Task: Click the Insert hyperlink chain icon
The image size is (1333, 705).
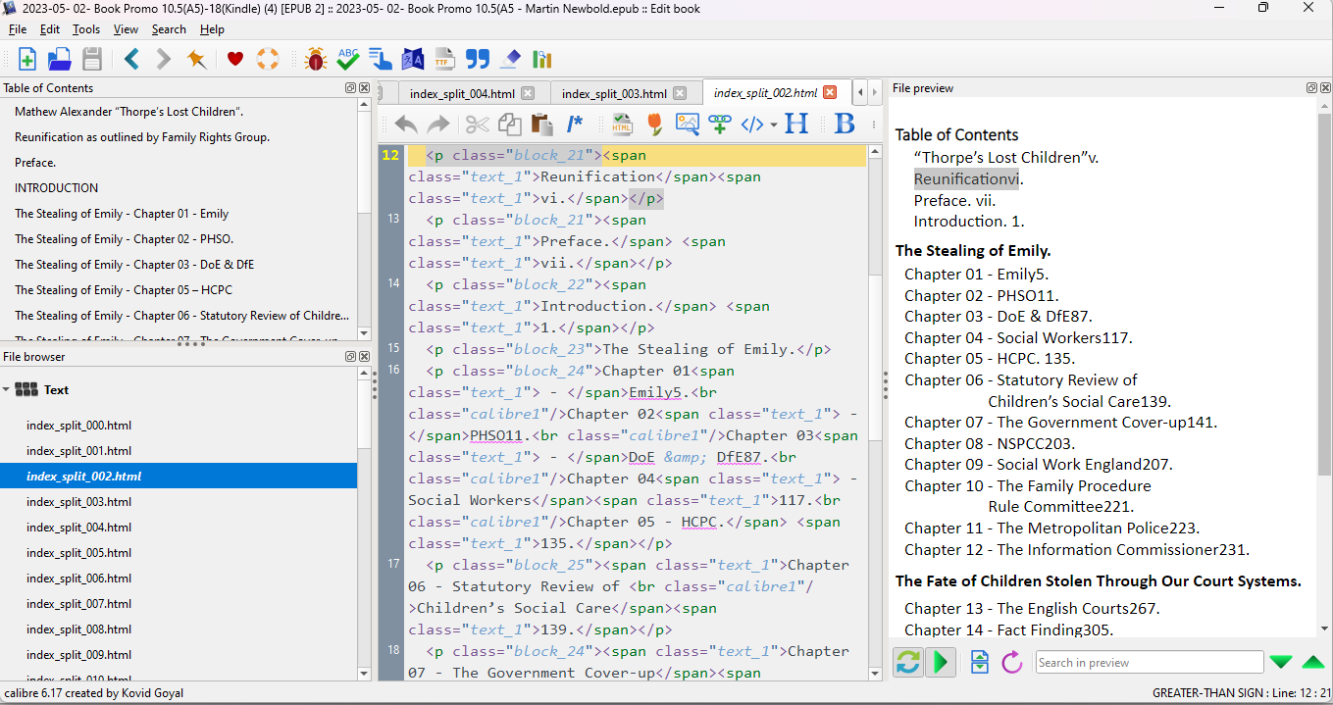Action: coord(720,125)
